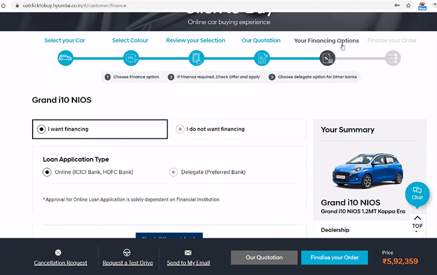Open Send to My Email link
The image size is (437, 275).
(188, 263)
